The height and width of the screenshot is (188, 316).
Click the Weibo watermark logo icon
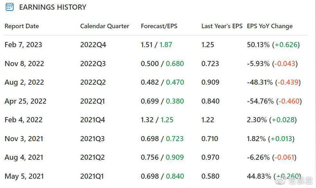(x=281, y=180)
